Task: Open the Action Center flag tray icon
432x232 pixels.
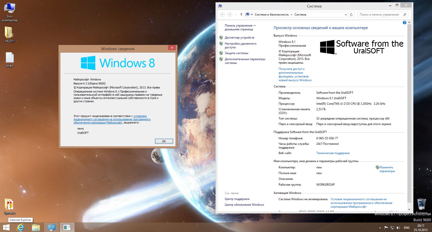Action: coord(386,227)
